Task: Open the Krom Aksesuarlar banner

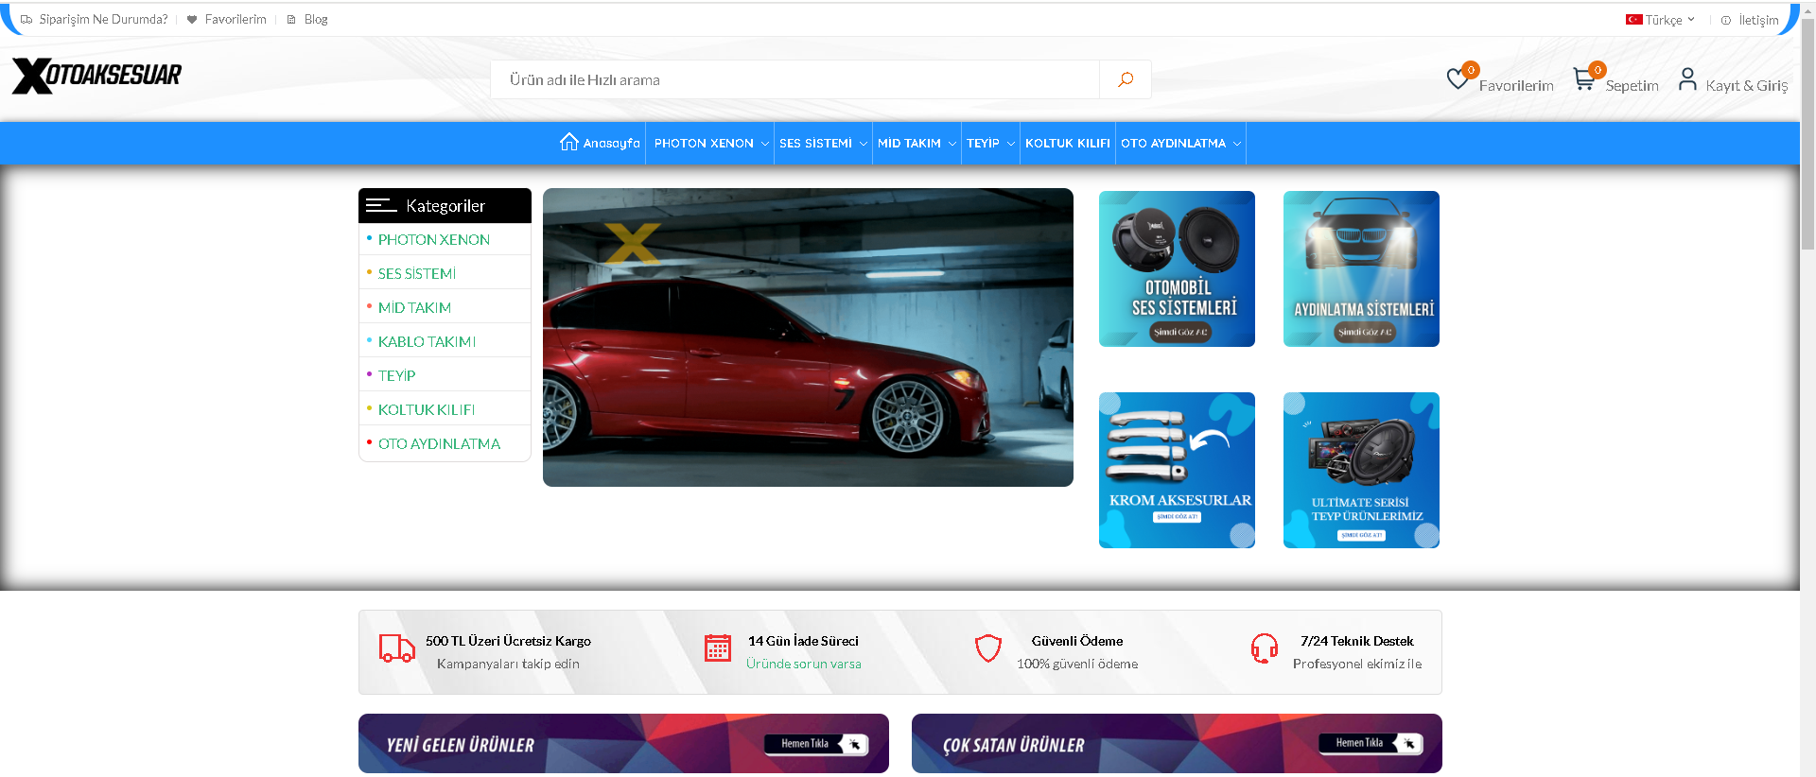Action: click(x=1177, y=470)
